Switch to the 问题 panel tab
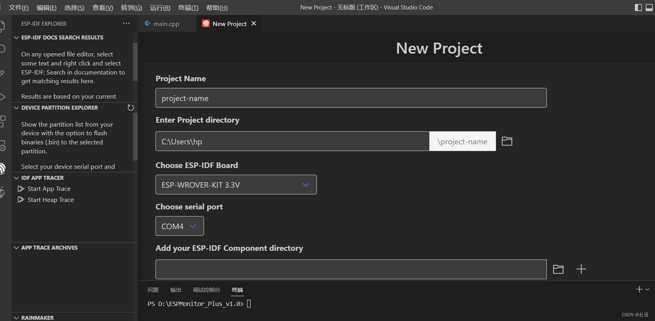The width and height of the screenshot is (655, 321). [153, 290]
